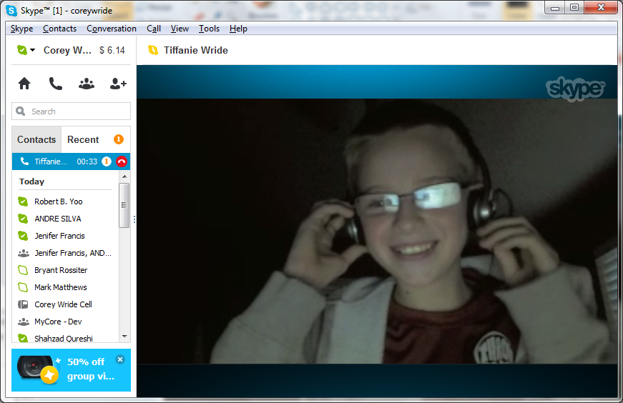Click the down arrow of contact list scrollbar
Screen dimensions: 623x403
pos(124,337)
